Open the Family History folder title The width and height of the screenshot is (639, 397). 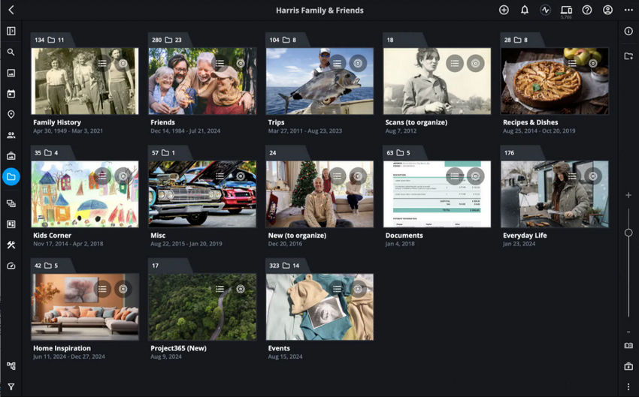(57, 122)
